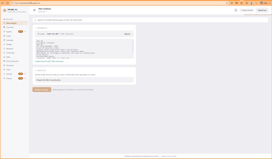Click the screenplay preview scrollbar
Screen dimensions: 272x159
[x=133, y=46]
